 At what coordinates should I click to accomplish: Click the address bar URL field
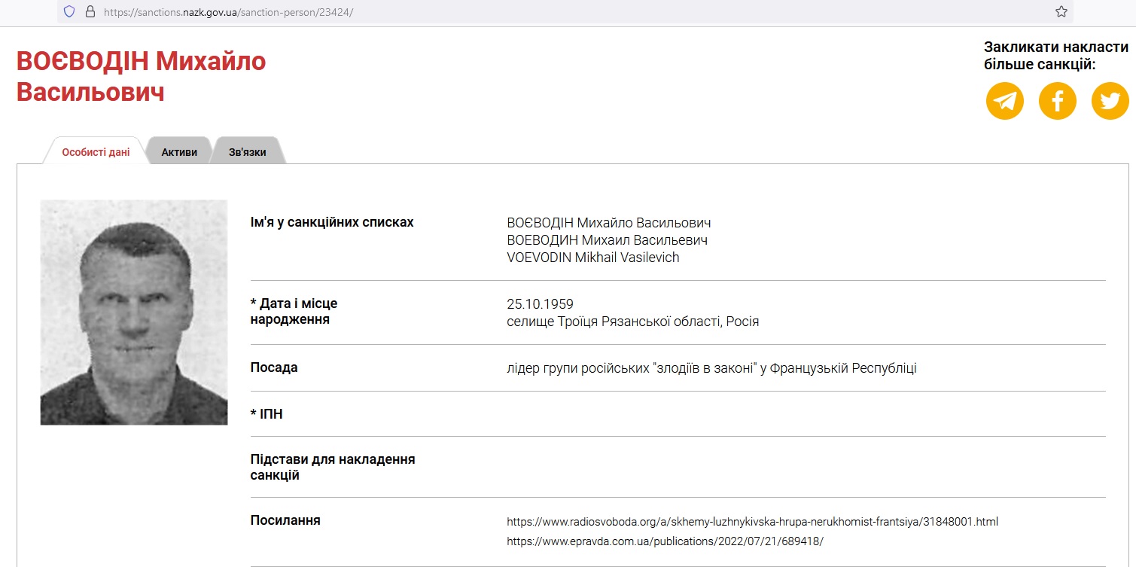pyautogui.click(x=527, y=11)
